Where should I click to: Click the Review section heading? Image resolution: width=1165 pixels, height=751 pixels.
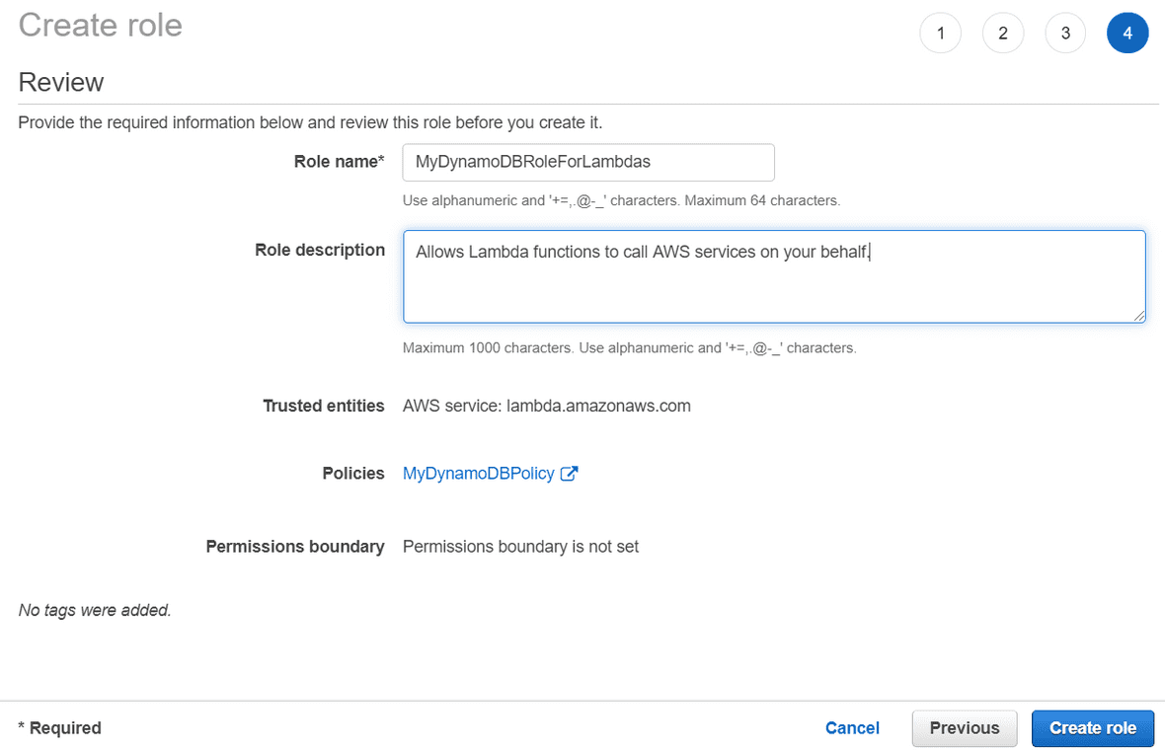coord(61,83)
